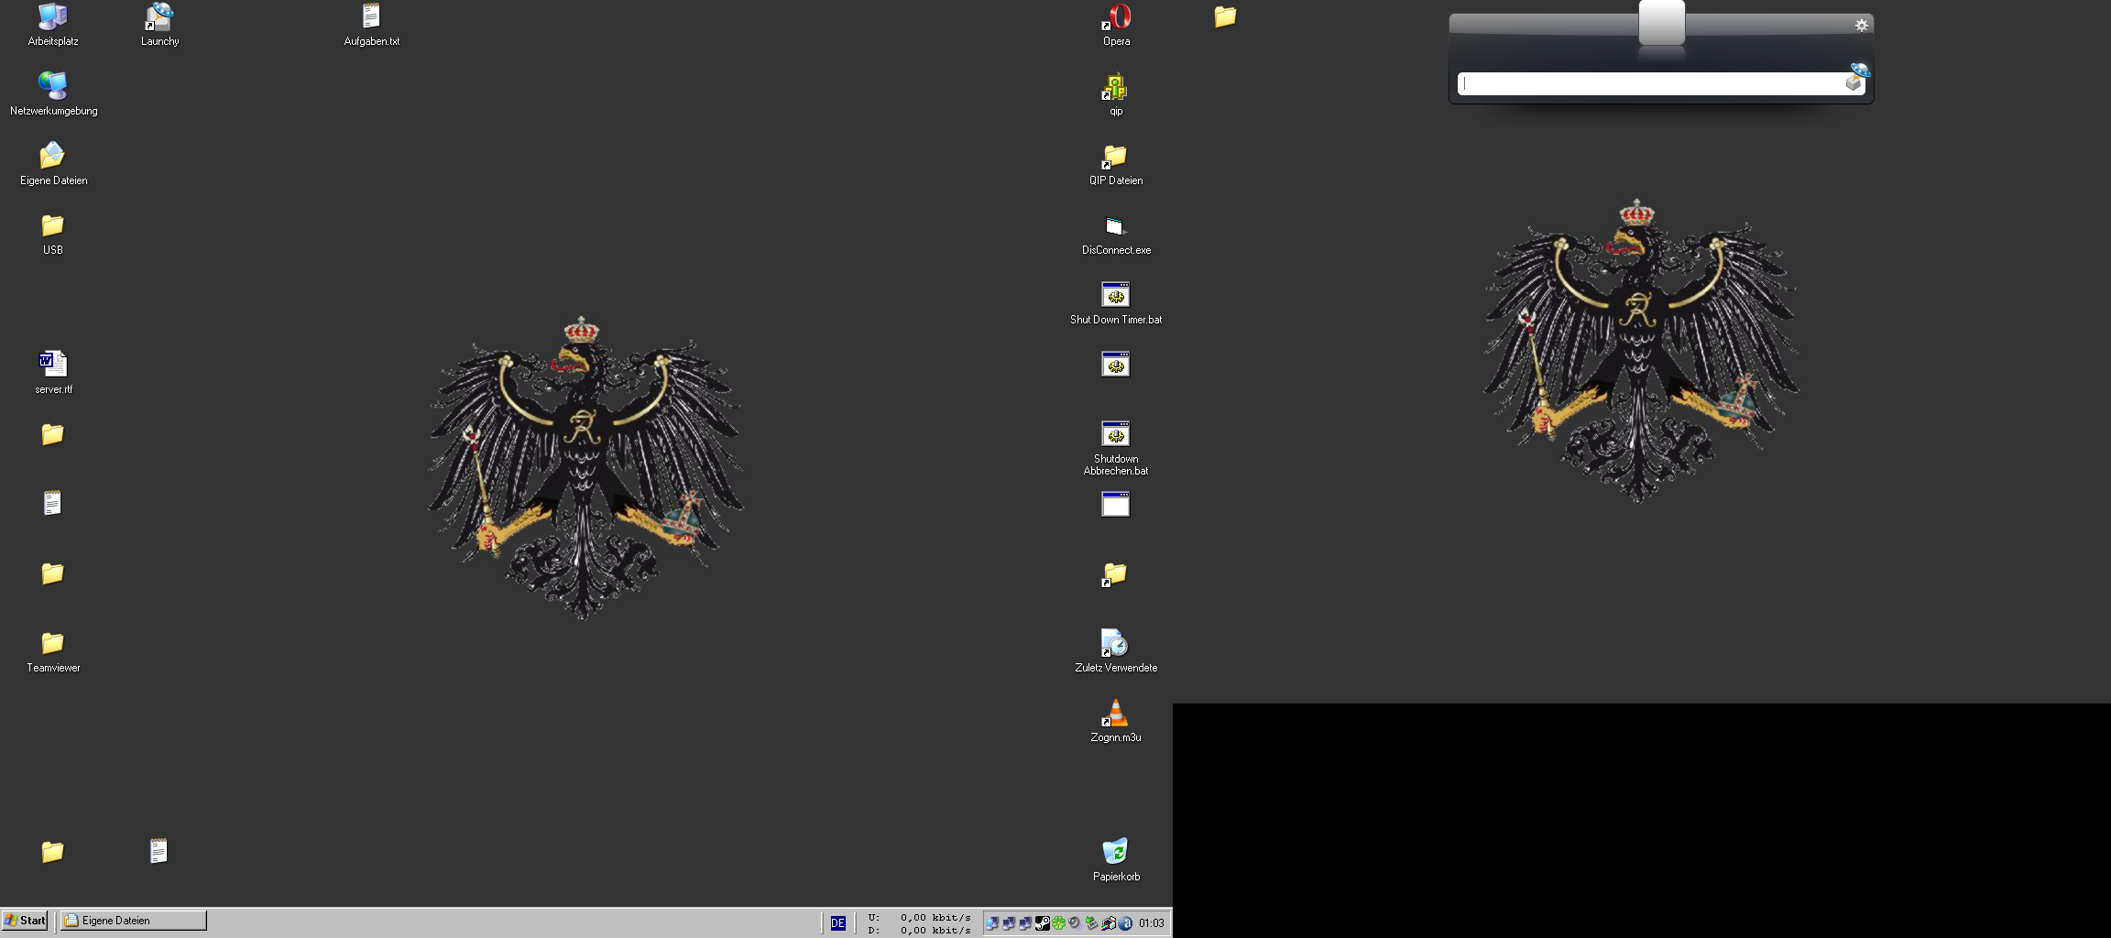Click the Start button
The width and height of the screenshot is (2111, 938).
click(x=26, y=921)
